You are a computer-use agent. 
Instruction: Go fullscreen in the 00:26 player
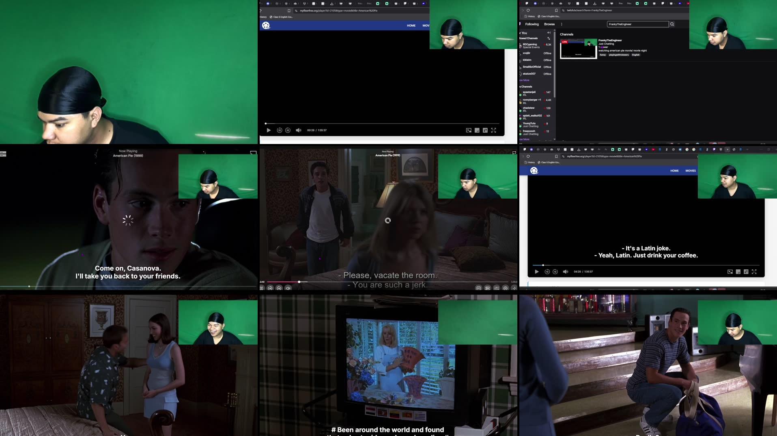tap(493, 130)
